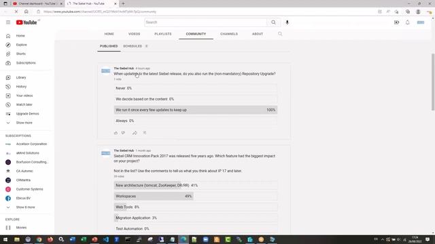Open the YouTube hamburger guide menu
The width and height of the screenshot is (435, 244).
(x=8, y=22)
